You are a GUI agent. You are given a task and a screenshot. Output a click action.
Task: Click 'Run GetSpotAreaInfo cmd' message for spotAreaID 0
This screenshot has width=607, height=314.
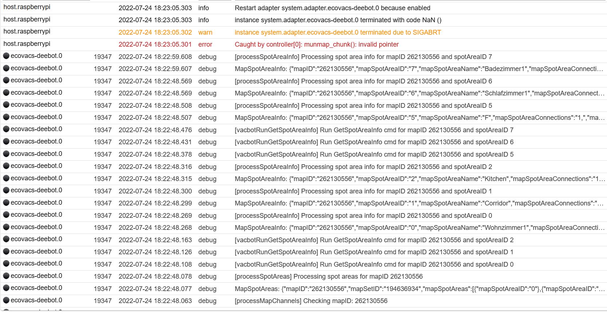(374, 264)
